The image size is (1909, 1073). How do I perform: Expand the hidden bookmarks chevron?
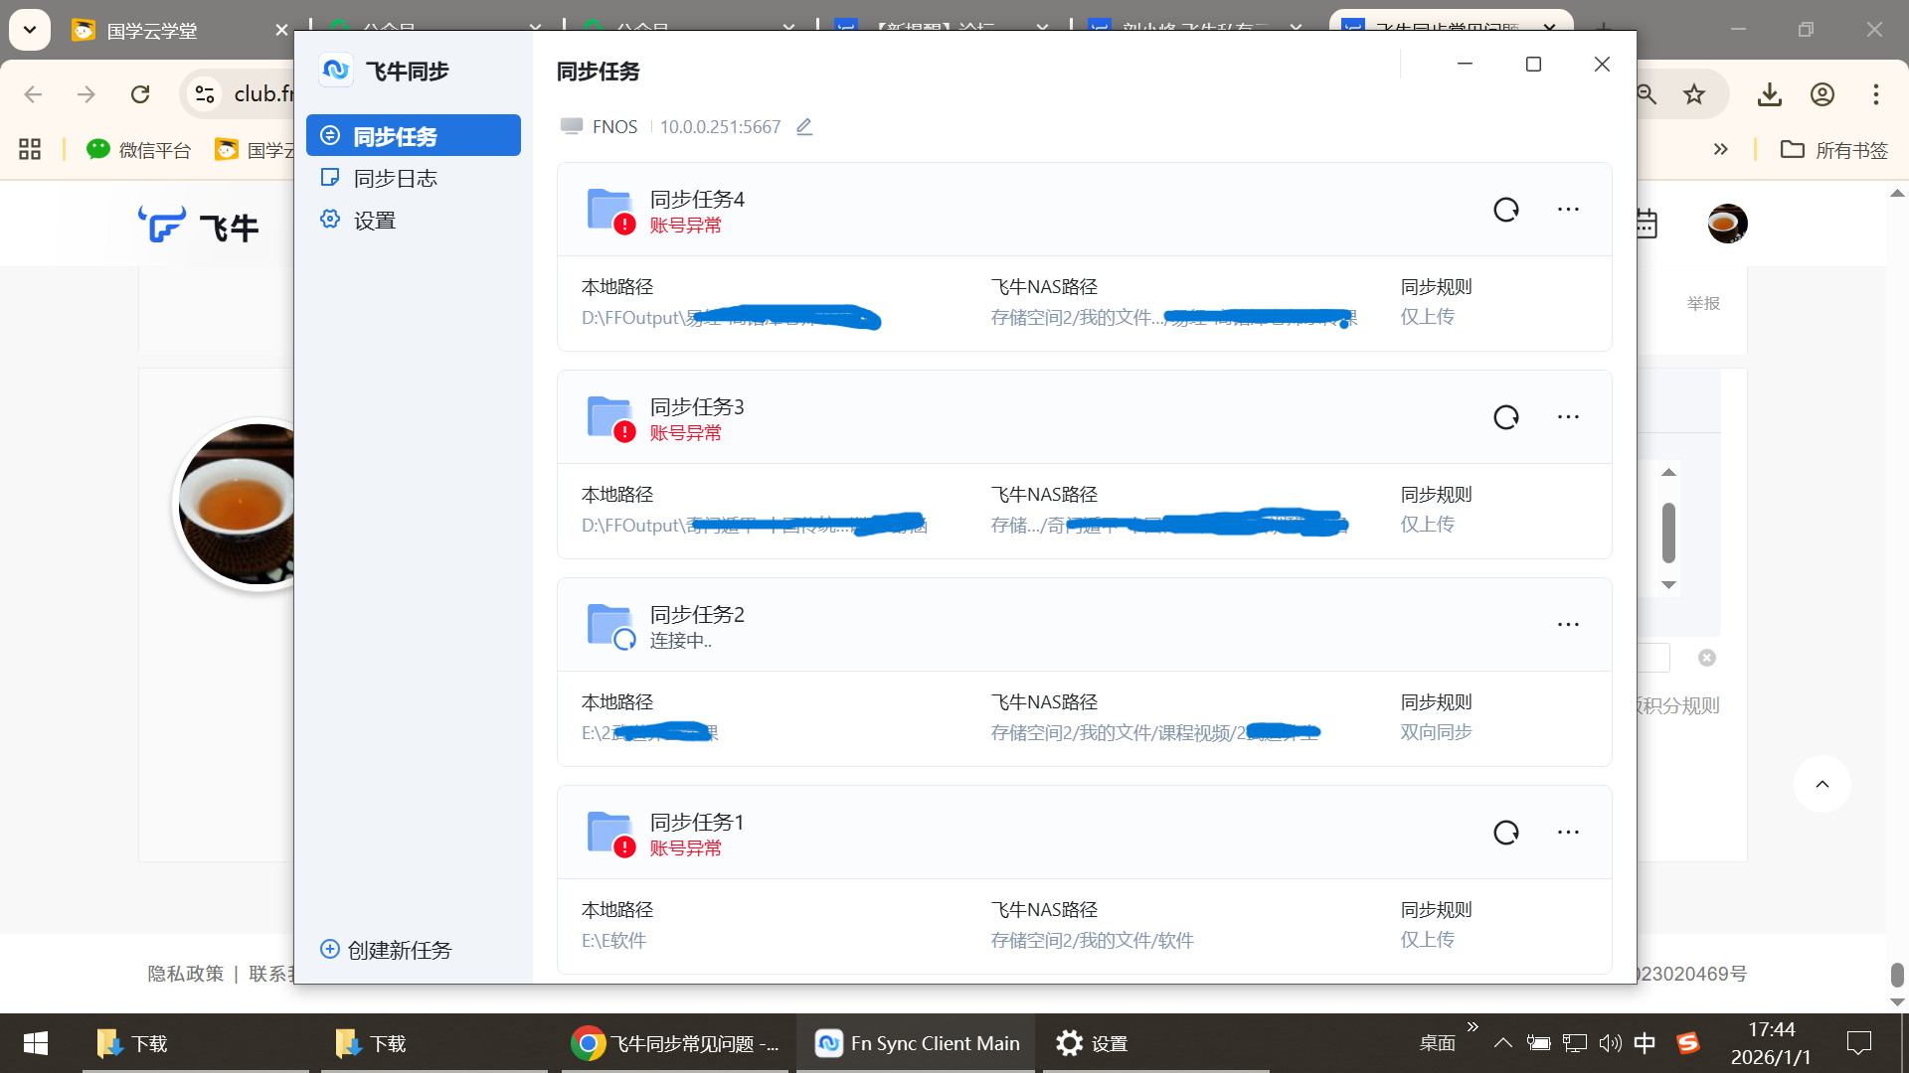tap(1720, 150)
